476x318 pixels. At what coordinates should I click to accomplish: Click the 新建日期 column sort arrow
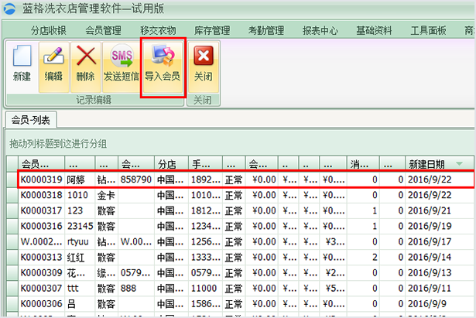(459, 164)
